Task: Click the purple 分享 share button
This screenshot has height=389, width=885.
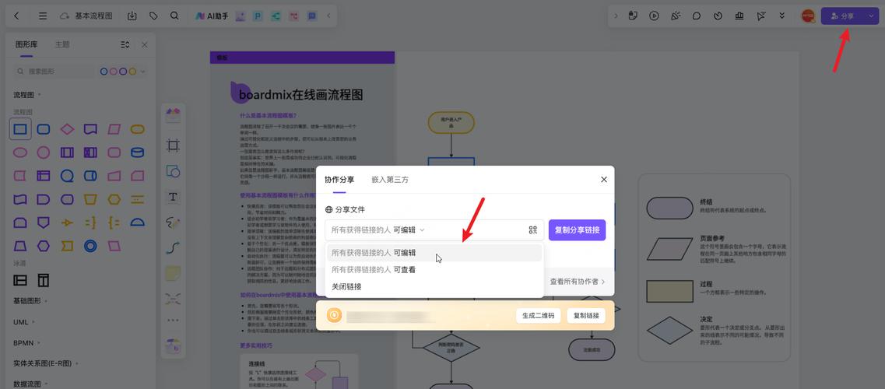Action: (841, 16)
